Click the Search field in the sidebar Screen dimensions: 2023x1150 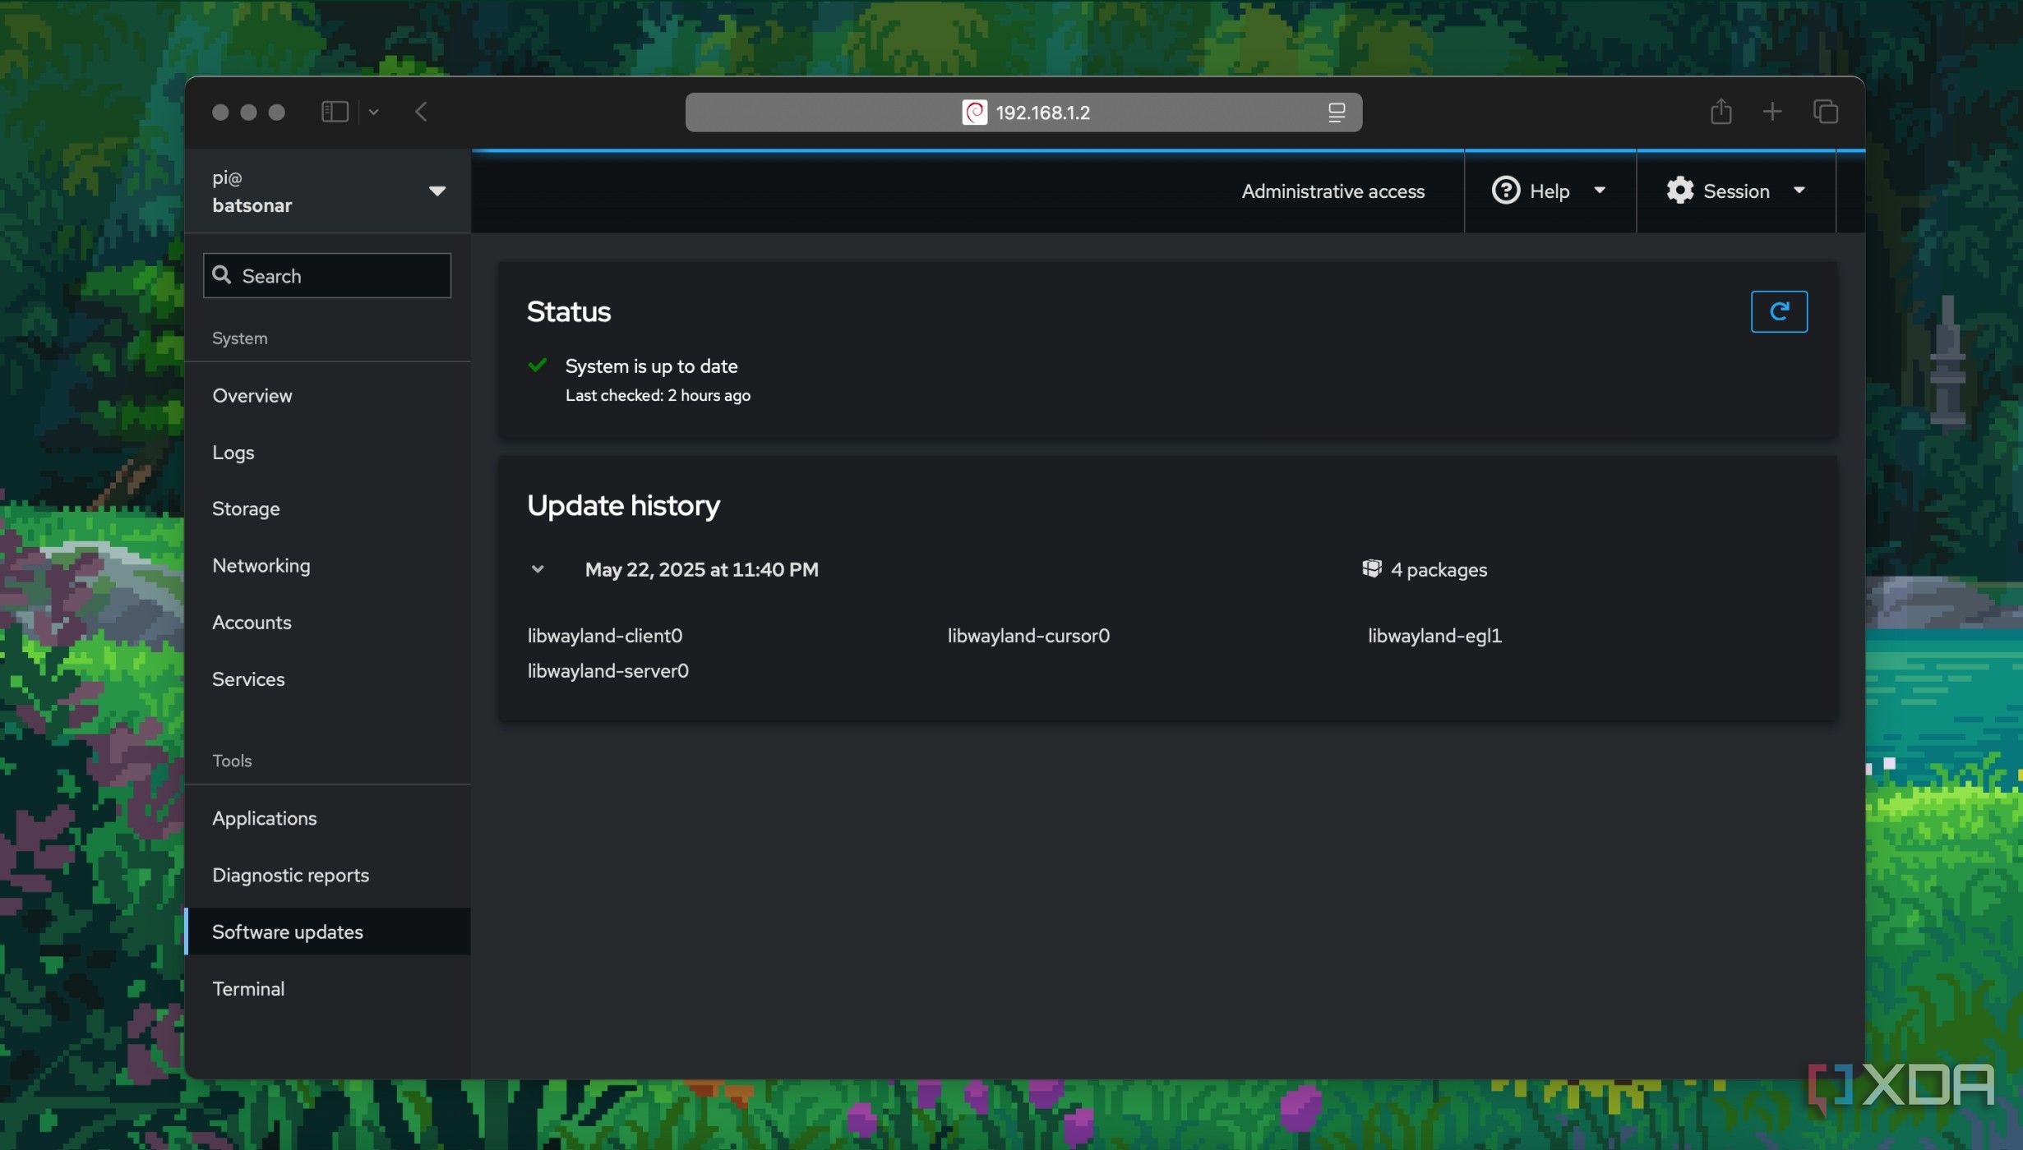[327, 276]
